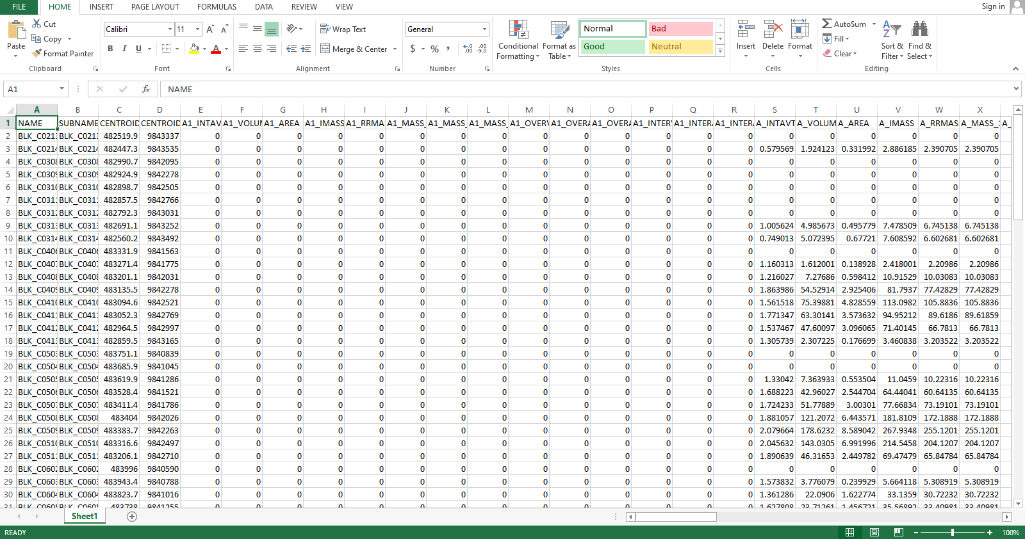The image size is (1025, 539).
Task: Select the Center align icon
Action: point(257,49)
